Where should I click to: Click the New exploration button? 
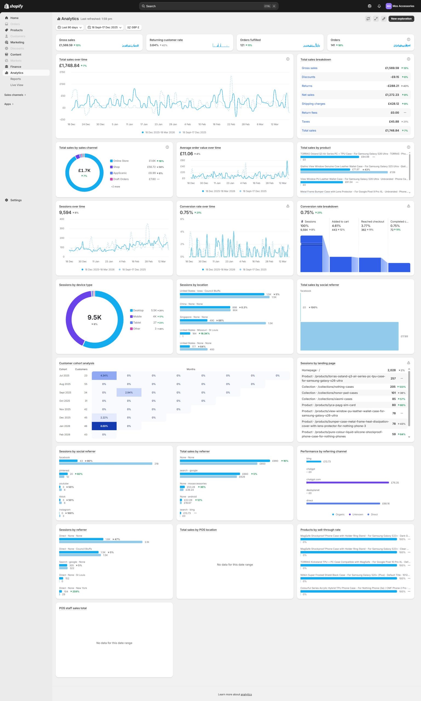[401, 19]
